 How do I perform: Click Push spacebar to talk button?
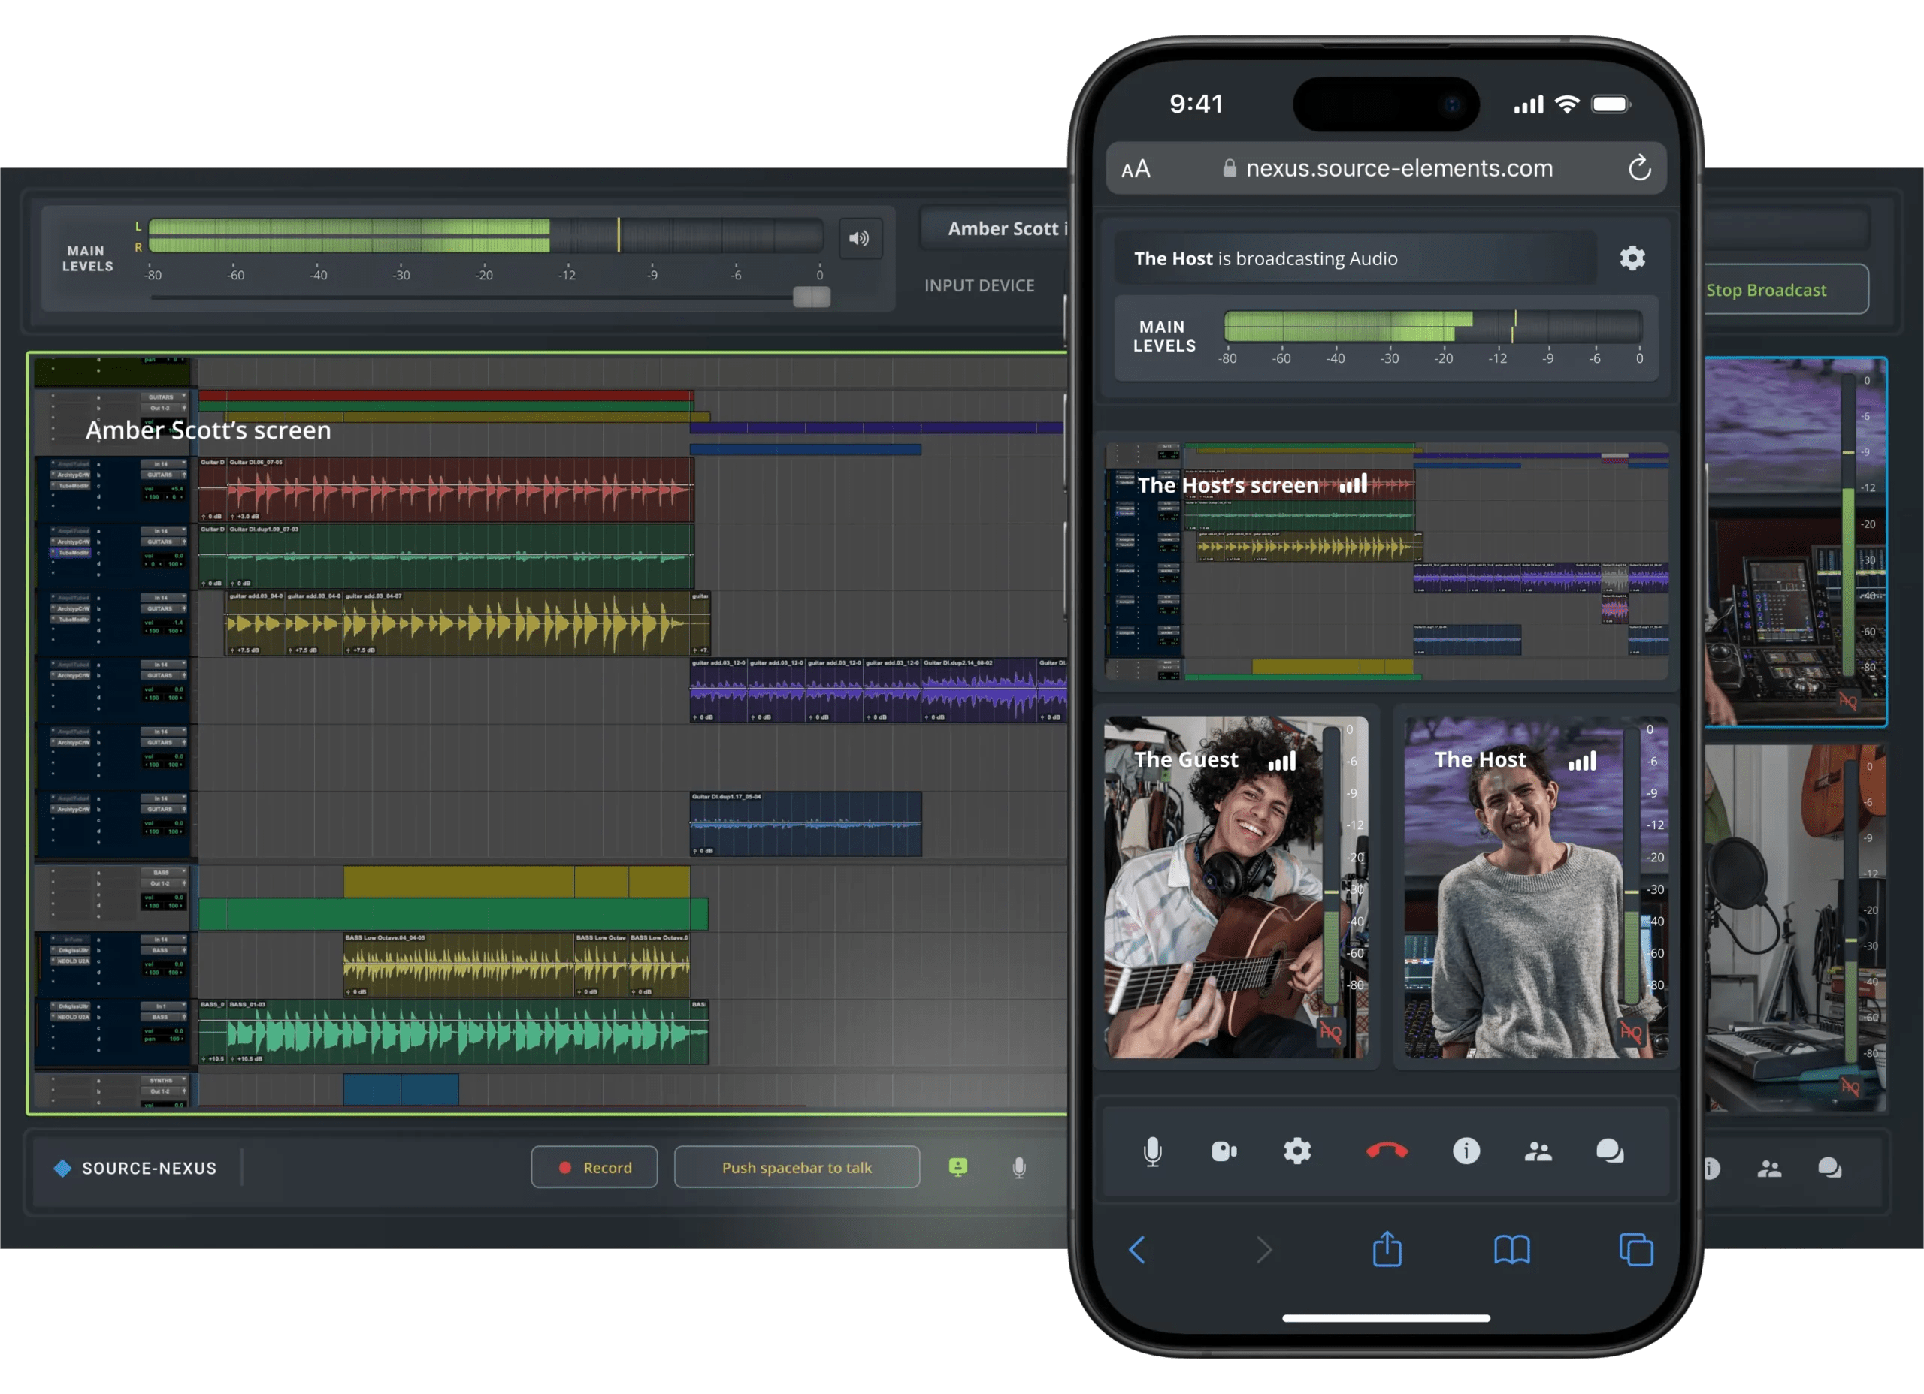coord(797,1168)
